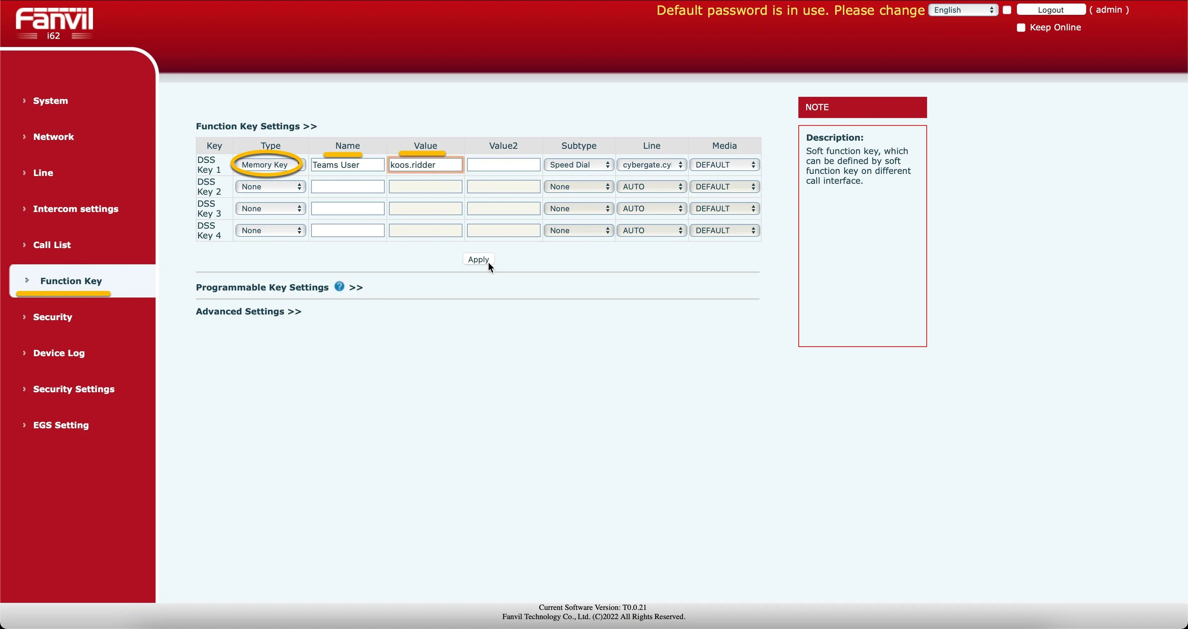The height and width of the screenshot is (629, 1188).
Task: Click the Value2 column header
Action: 503,146
